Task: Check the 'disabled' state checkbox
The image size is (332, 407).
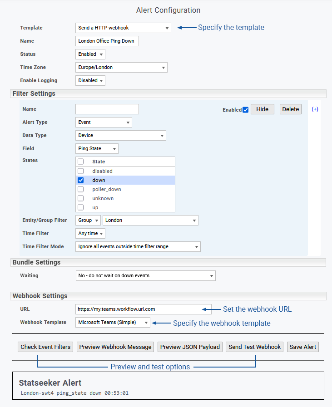Action: [81, 171]
